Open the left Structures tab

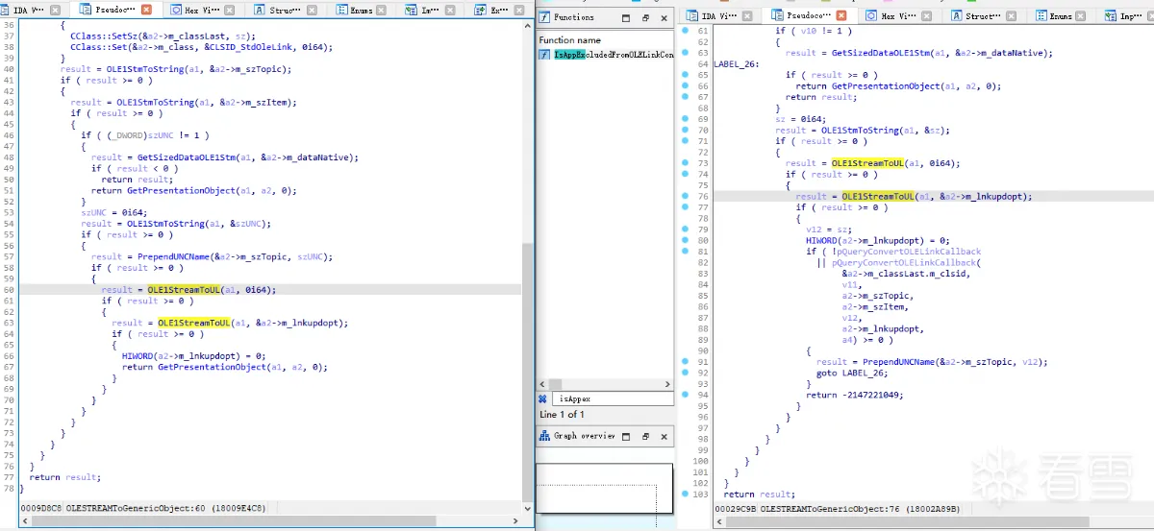pyautogui.click(x=284, y=10)
